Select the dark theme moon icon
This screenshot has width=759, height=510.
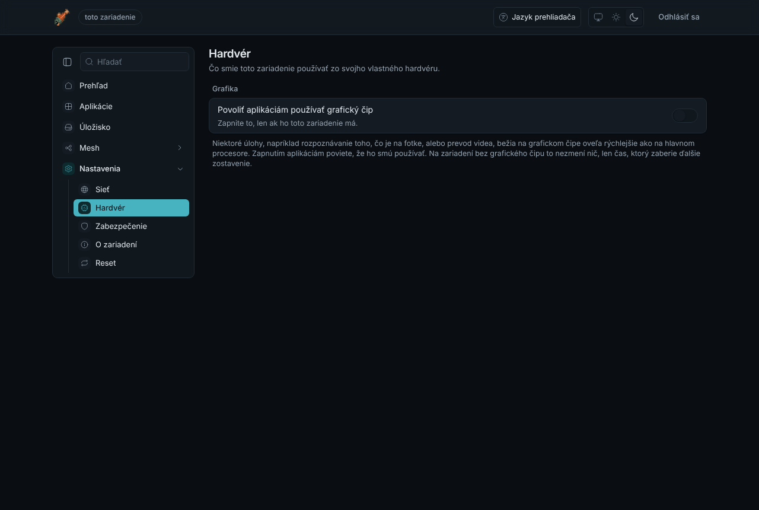click(x=634, y=17)
